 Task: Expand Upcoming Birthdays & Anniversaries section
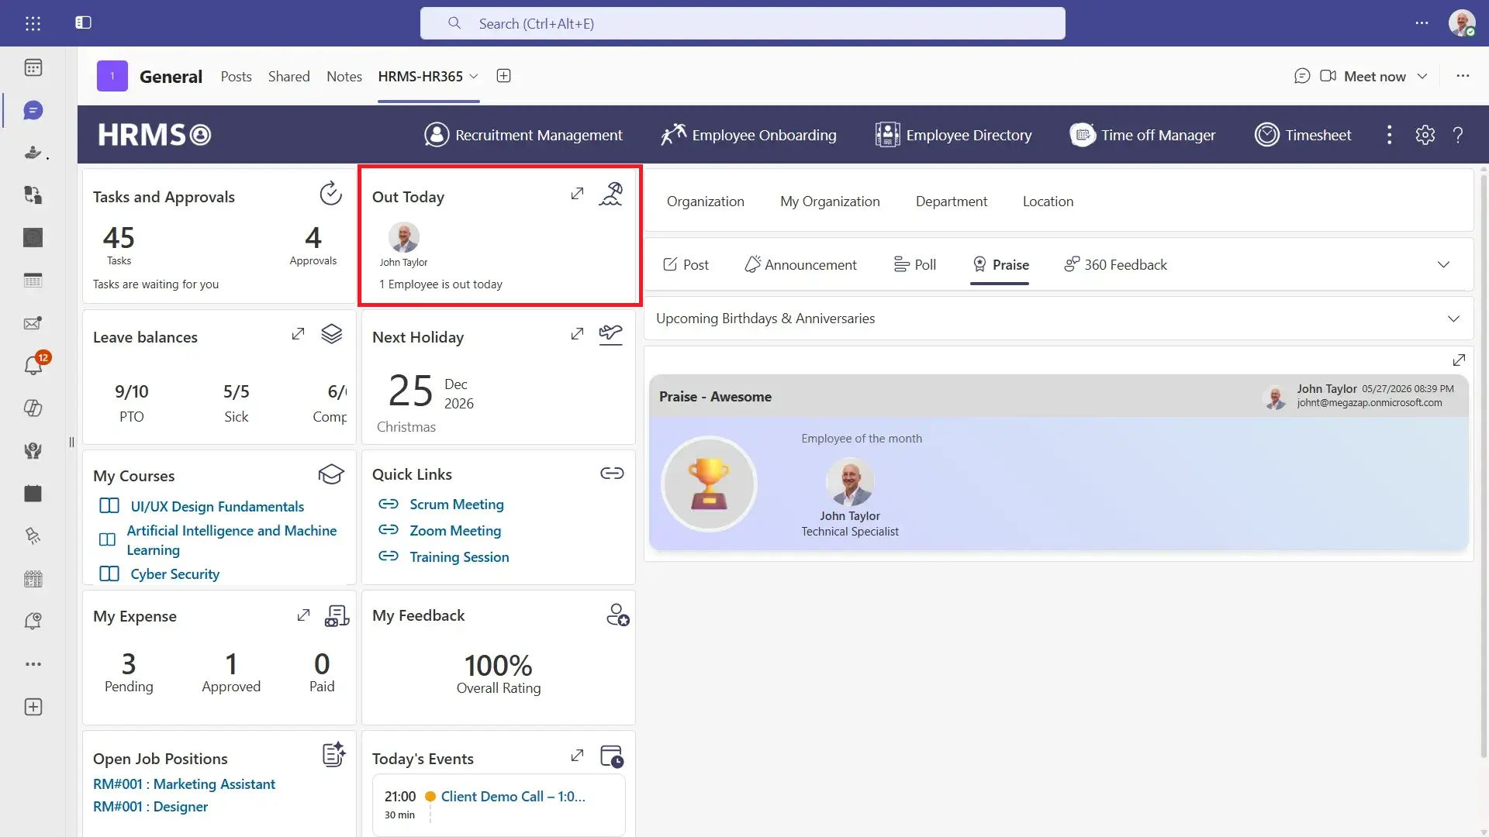1453,319
